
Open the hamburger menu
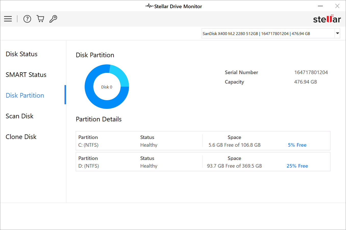8,19
